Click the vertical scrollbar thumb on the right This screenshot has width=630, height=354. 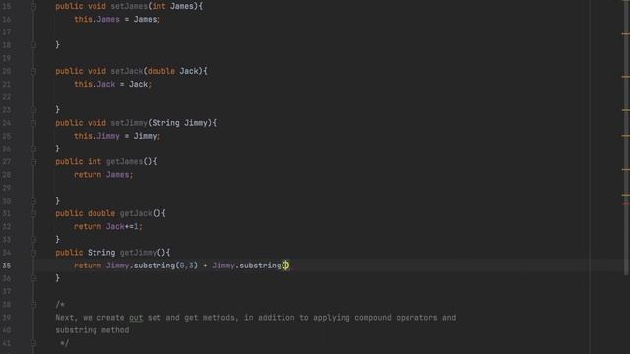[627, 138]
